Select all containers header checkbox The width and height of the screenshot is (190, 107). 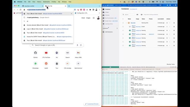123,19
